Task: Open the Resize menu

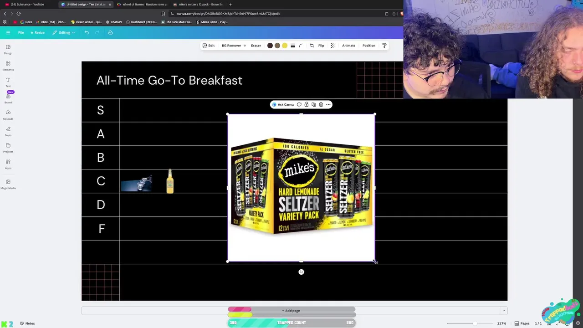Action: point(38,32)
